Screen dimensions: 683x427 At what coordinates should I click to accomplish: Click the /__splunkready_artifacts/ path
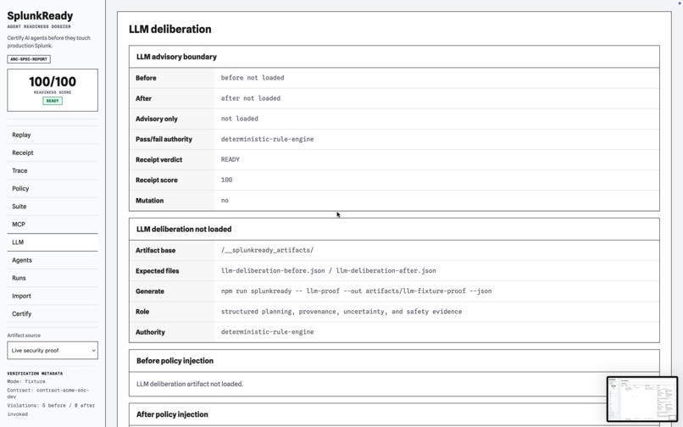pyautogui.click(x=267, y=250)
